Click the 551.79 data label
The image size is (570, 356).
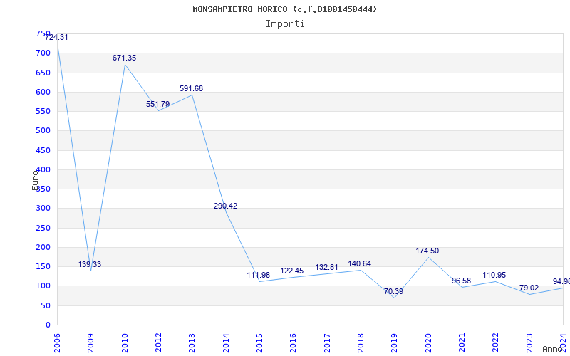[x=157, y=104]
